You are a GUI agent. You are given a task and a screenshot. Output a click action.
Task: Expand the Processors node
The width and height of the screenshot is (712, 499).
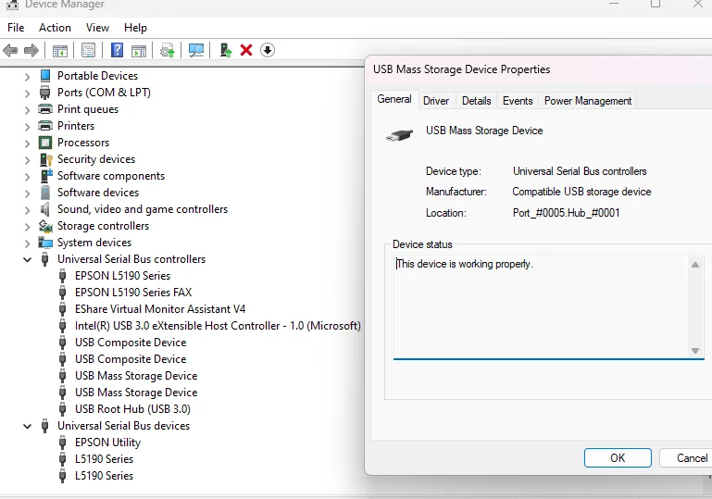(x=27, y=143)
